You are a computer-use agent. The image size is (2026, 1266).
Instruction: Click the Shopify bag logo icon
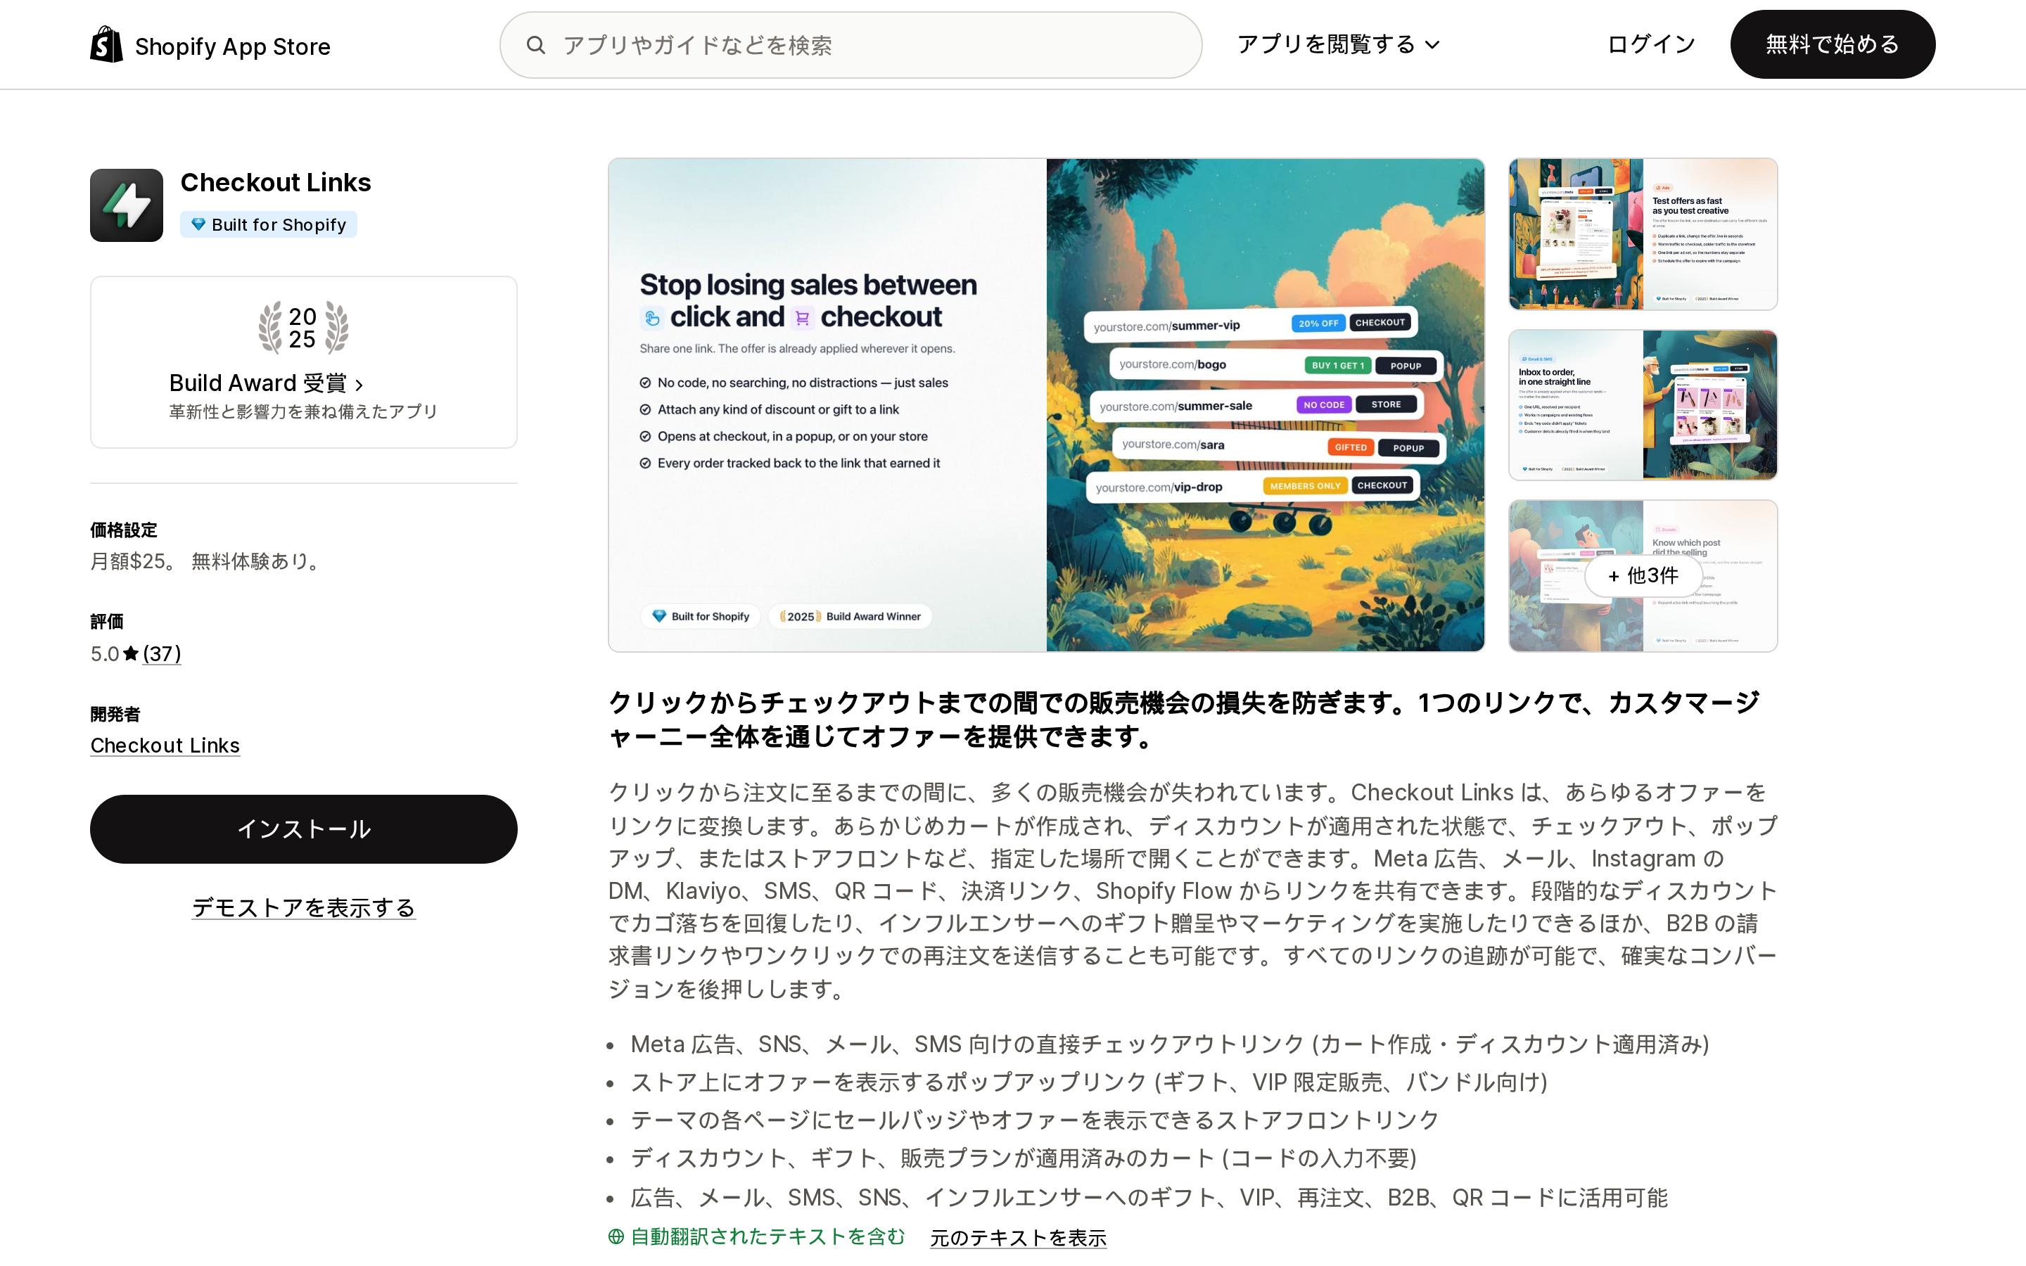(106, 44)
